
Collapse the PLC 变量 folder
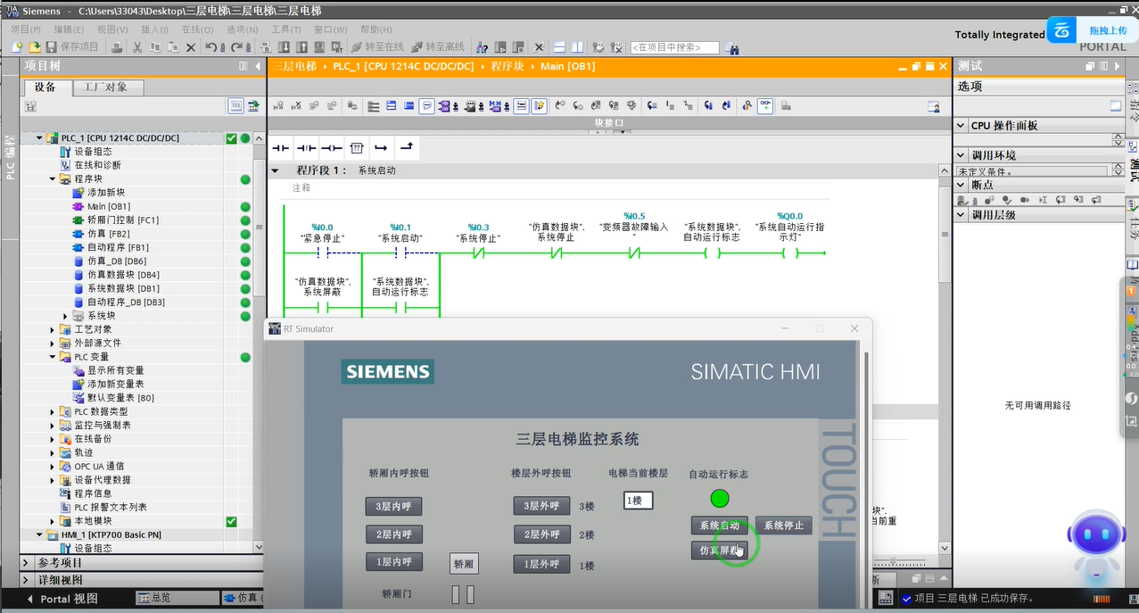point(53,357)
